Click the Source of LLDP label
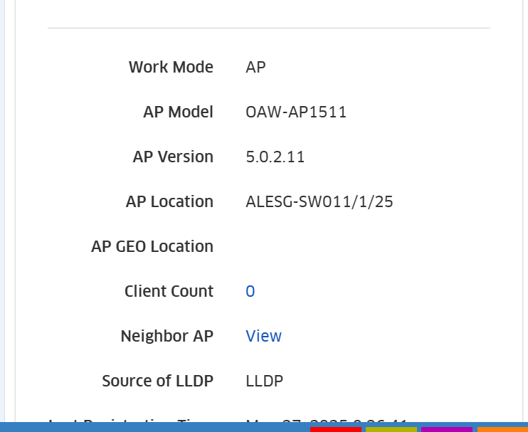Viewport: 528px width, 432px height. click(157, 381)
